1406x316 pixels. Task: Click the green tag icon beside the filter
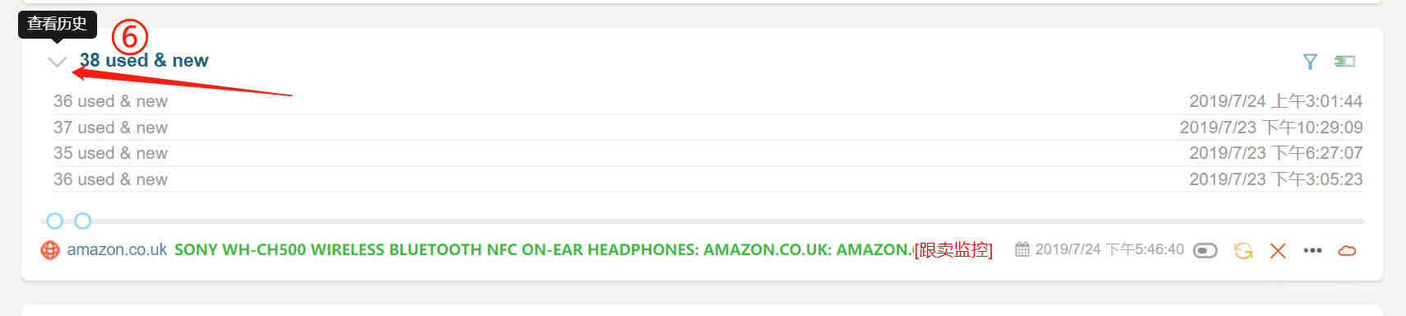click(x=1345, y=62)
